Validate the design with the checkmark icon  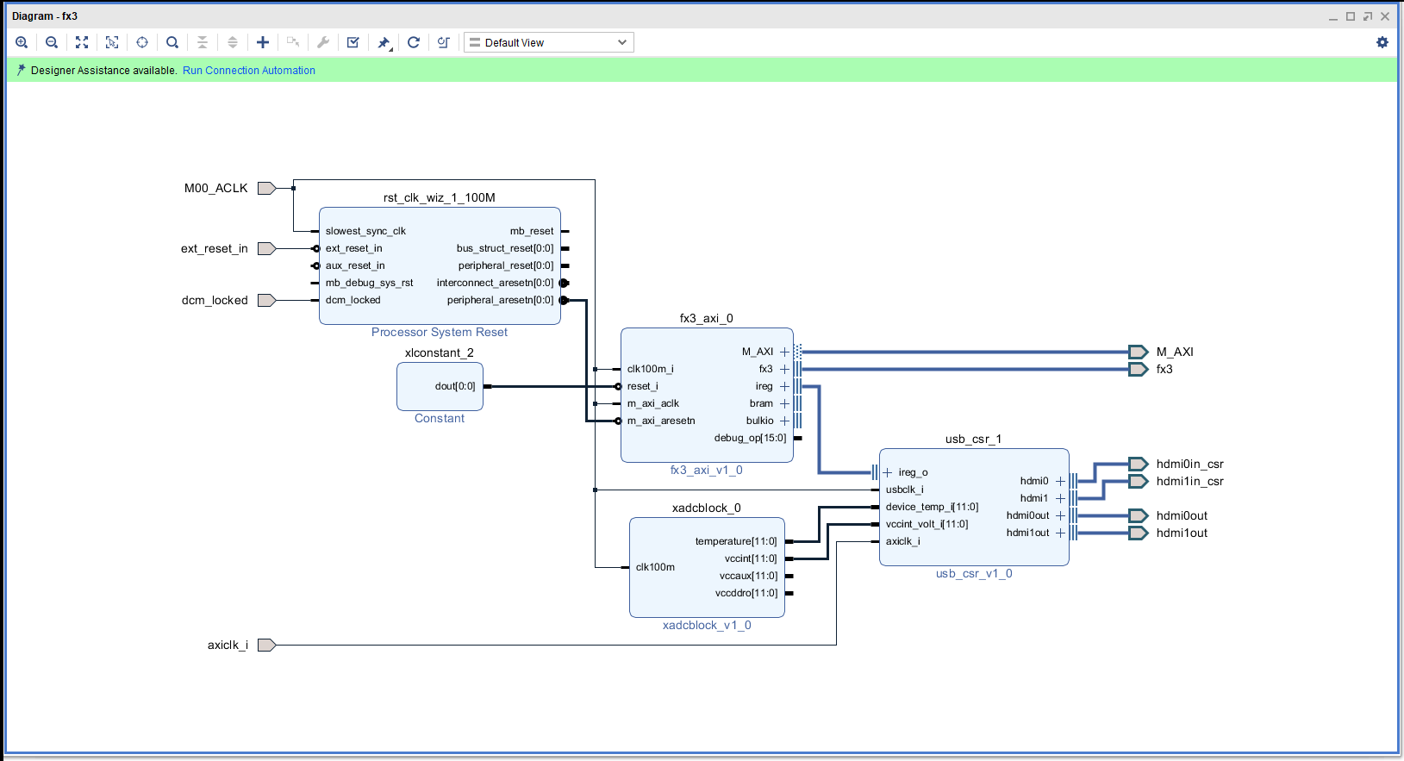[353, 42]
